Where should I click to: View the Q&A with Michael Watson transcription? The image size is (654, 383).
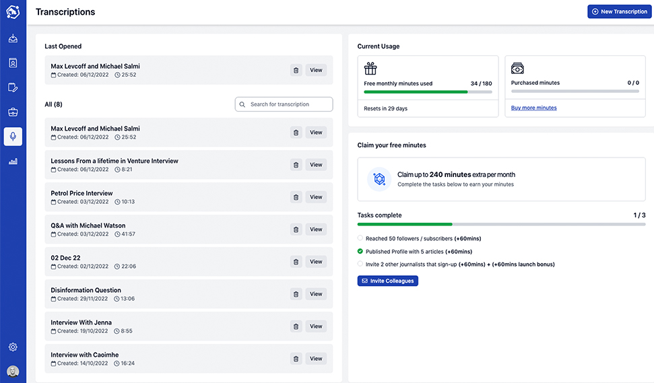click(316, 230)
